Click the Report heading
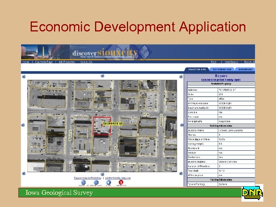The height and width of the screenshot is (207, 276). [x=221, y=76]
